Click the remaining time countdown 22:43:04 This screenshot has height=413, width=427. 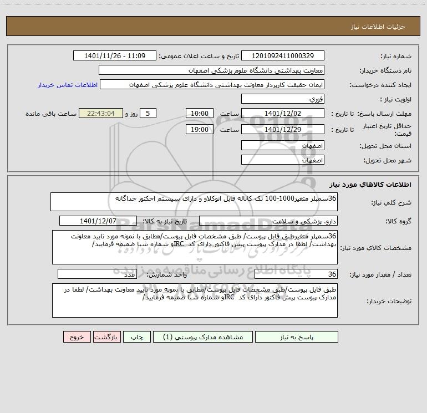click(x=101, y=113)
